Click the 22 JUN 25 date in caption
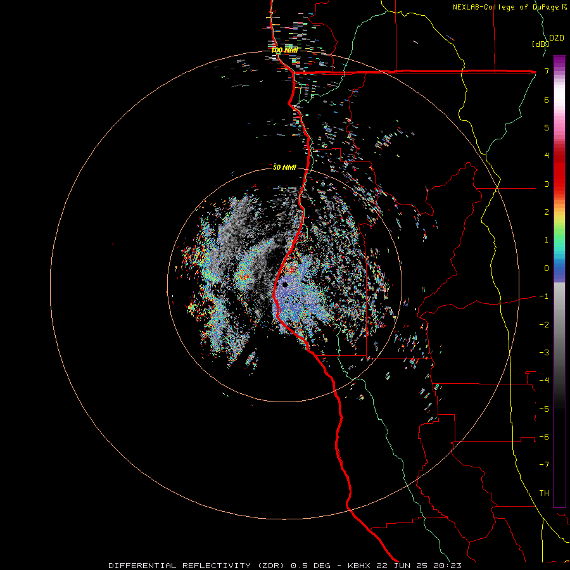Screen dimensions: 570x570 pos(402,566)
